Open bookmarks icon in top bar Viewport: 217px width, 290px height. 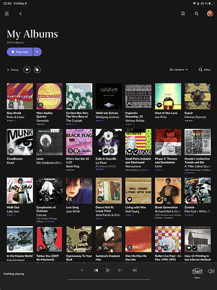pyautogui.click(x=183, y=13)
